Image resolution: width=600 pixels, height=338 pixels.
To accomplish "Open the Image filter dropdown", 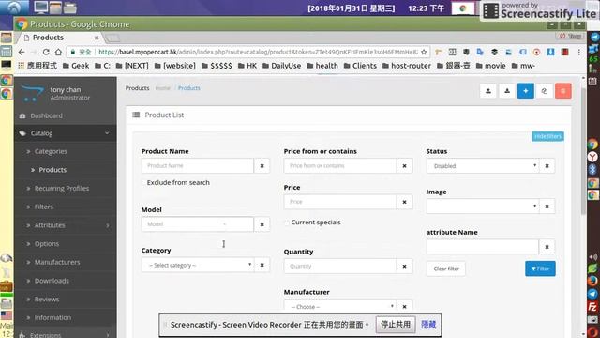I will click(x=483, y=207).
